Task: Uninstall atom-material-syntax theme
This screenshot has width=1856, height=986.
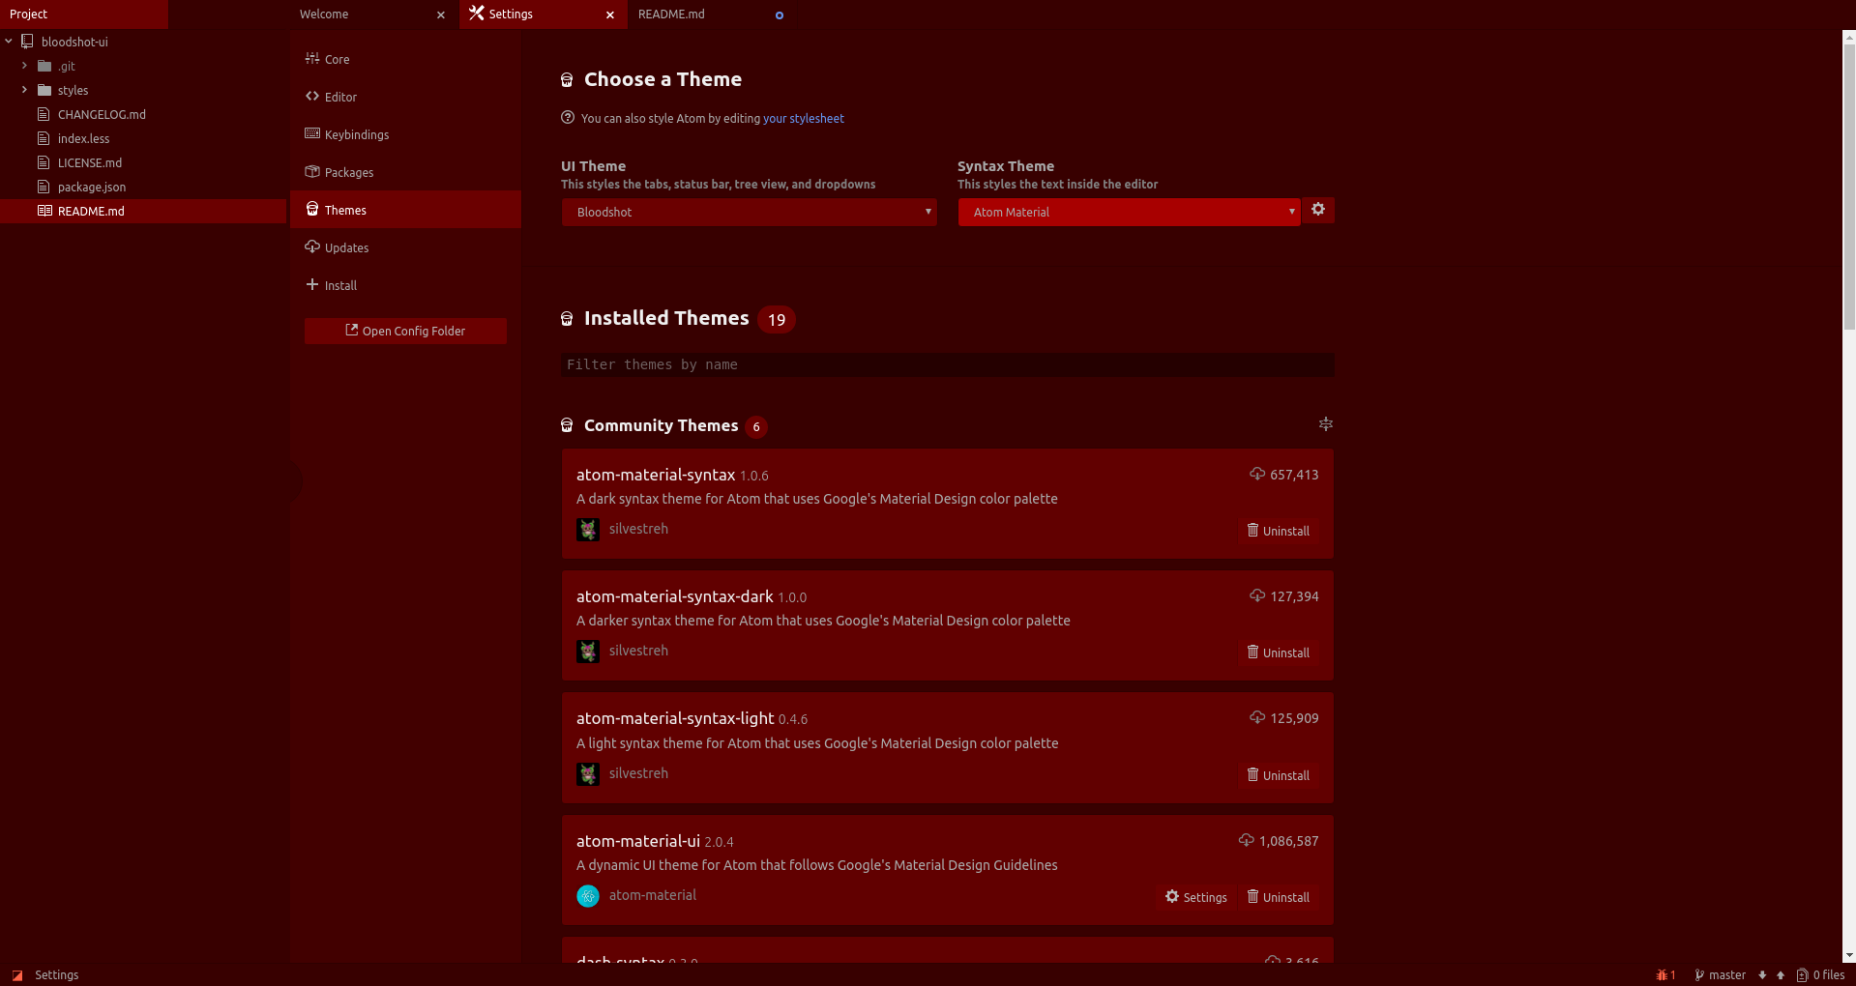Action: coord(1279,531)
